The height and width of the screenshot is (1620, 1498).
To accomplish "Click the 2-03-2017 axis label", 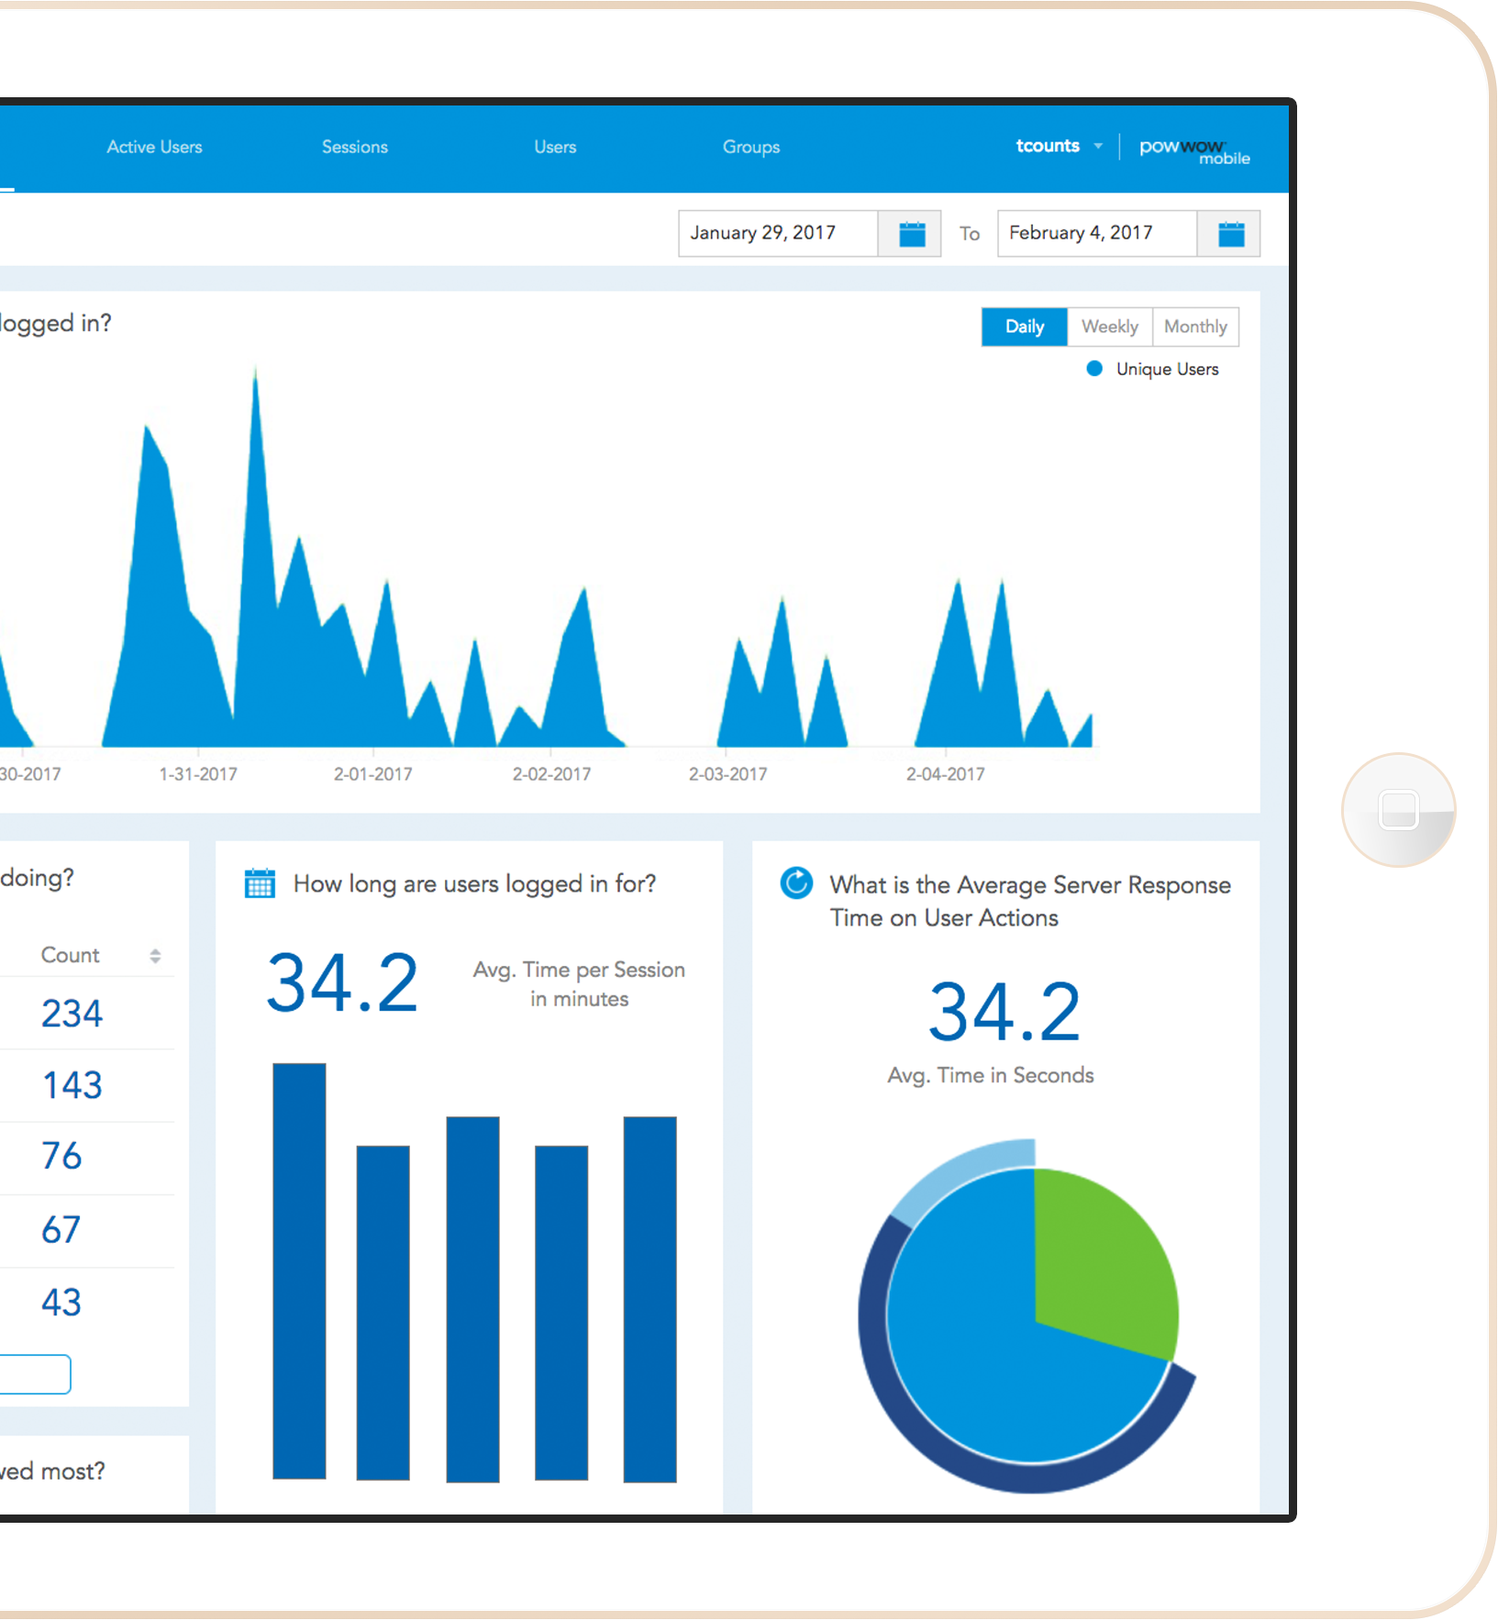I will coord(727,774).
